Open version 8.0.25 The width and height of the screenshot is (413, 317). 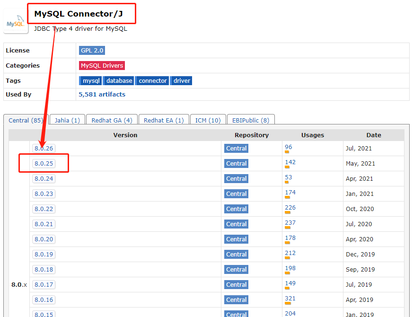pyautogui.click(x=44, y=163)
